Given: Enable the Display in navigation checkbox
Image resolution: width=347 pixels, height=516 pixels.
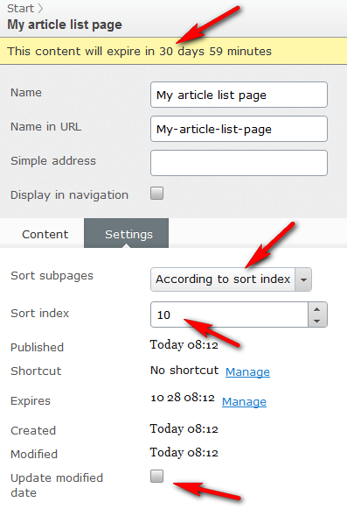Looking at the screenshot, I should pyautogui.click(x=157, y=194).
